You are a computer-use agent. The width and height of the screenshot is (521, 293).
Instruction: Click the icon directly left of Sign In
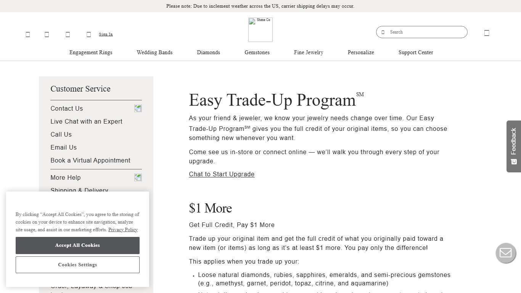pyautogui.click(x=88, y=34)
